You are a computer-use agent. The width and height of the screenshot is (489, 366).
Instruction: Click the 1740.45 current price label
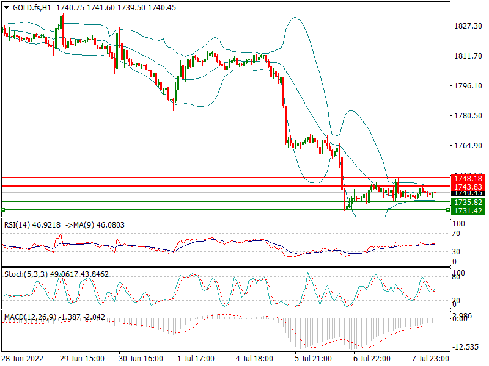(x=468, y=193)
